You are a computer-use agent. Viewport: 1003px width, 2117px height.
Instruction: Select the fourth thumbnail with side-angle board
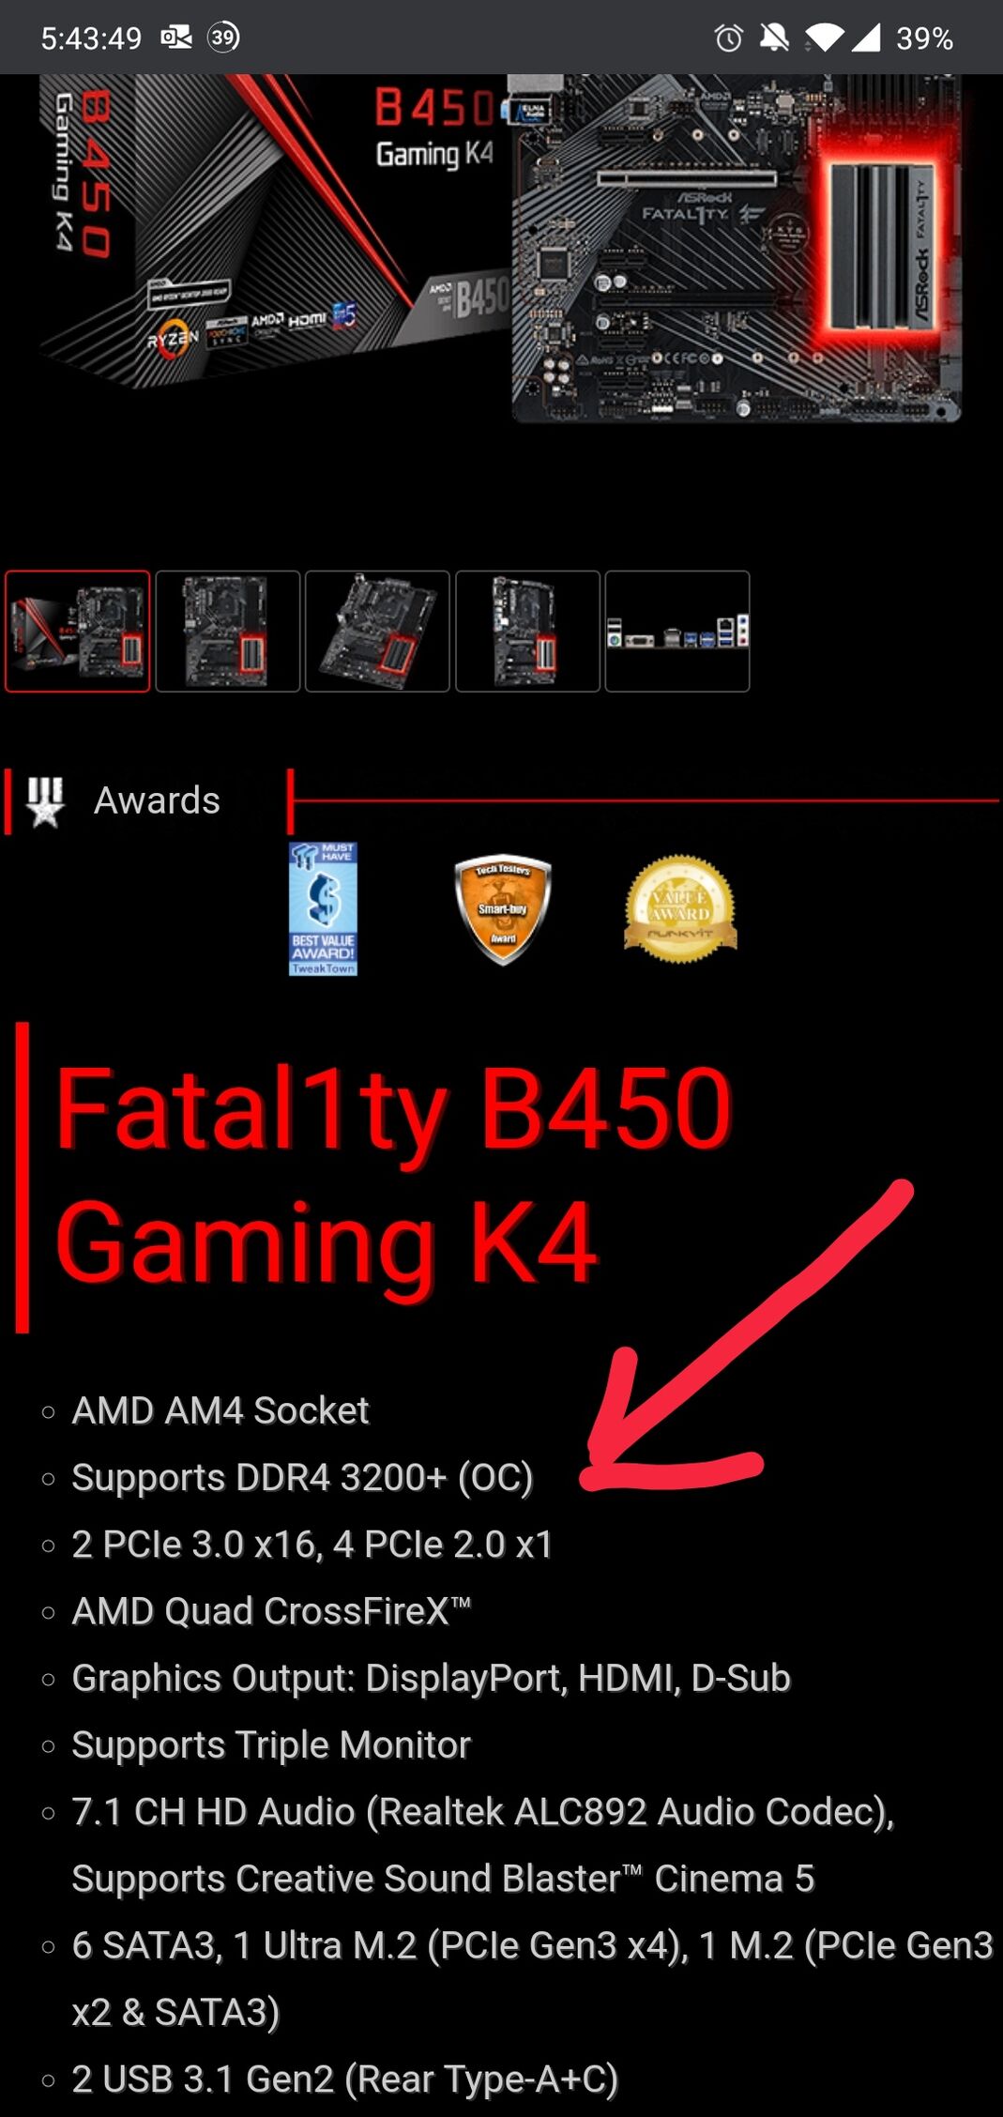527,632
